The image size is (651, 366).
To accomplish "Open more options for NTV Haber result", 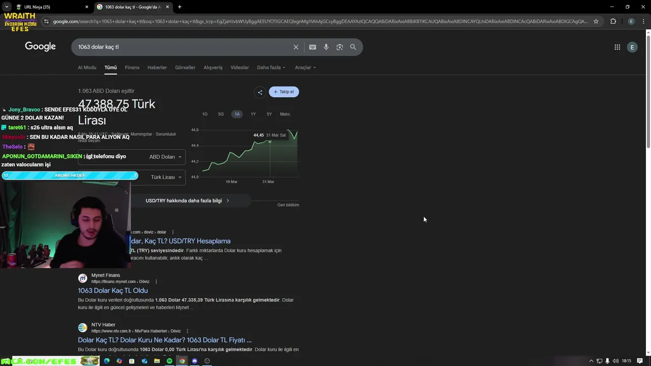I will coord(187,331).
